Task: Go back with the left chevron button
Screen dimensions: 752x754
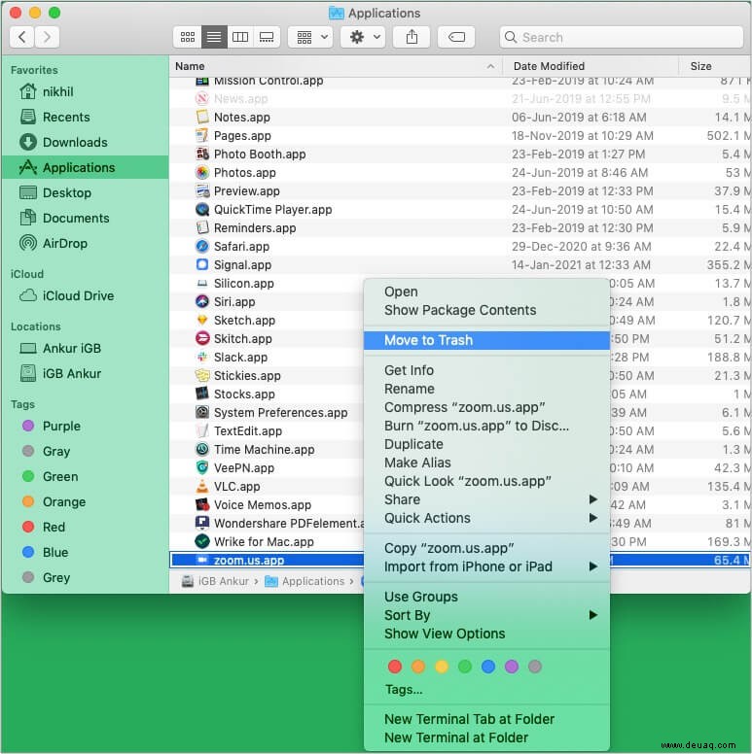Action: tap(21, 37)
